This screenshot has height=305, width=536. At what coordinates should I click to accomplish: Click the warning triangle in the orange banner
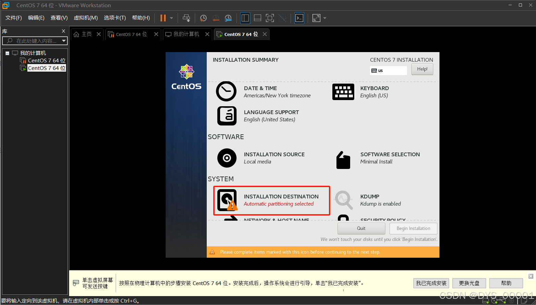(x=212, y=252)
